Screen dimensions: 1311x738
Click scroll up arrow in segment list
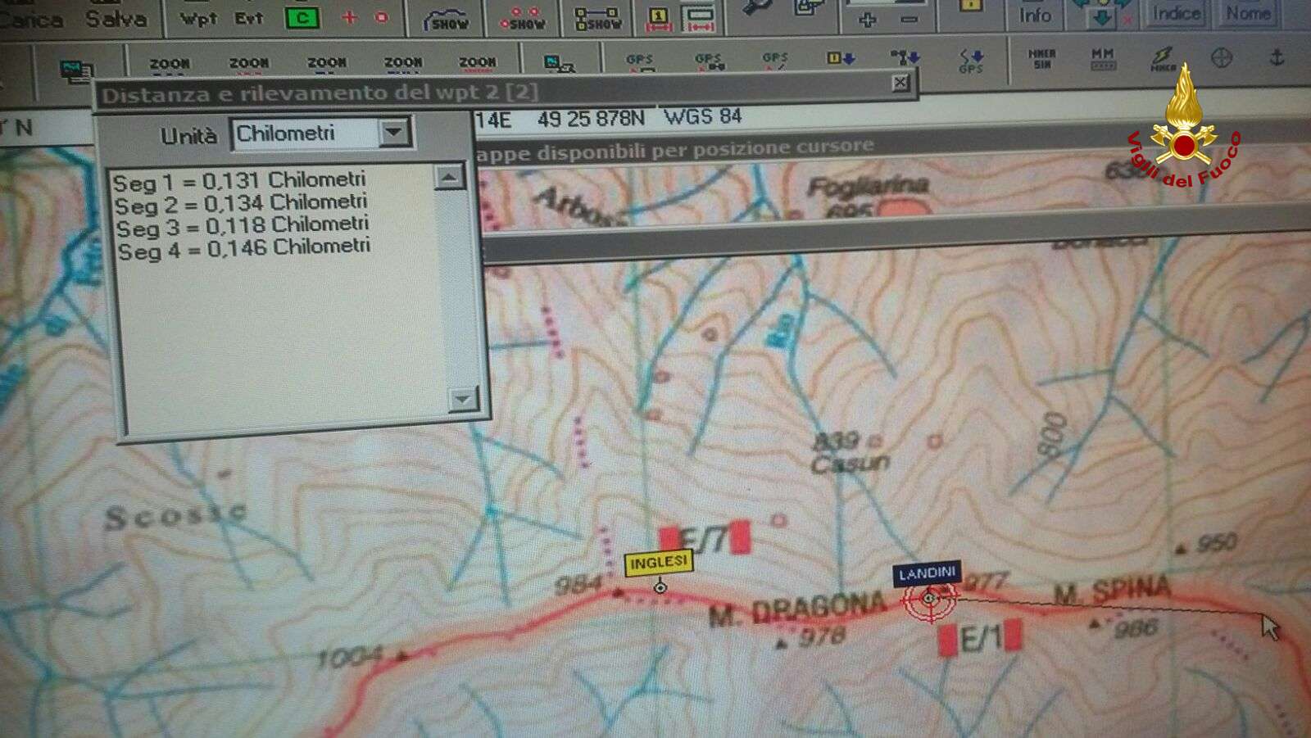449,177
